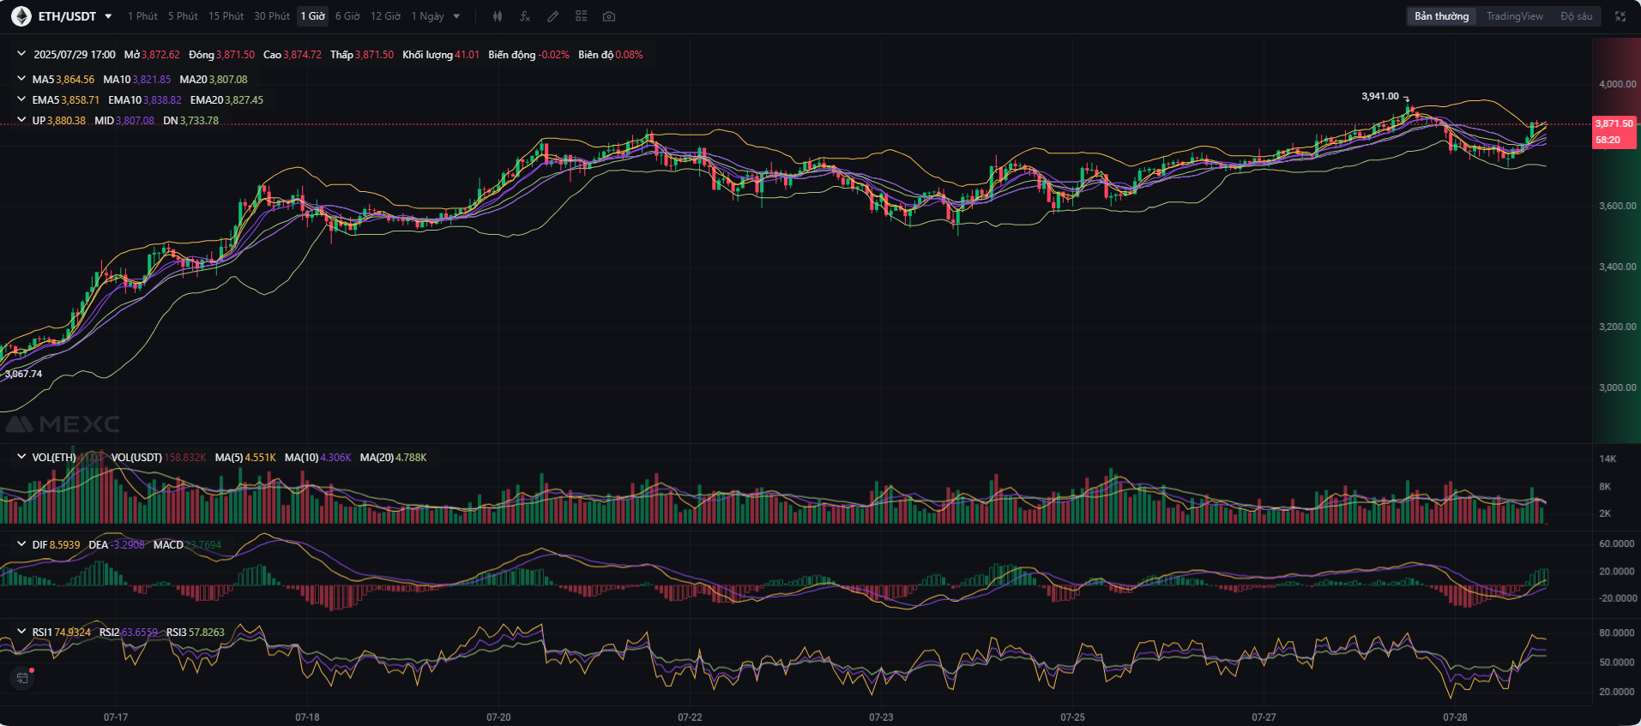Take chart snapshot with camera icon

click(609, 16)
